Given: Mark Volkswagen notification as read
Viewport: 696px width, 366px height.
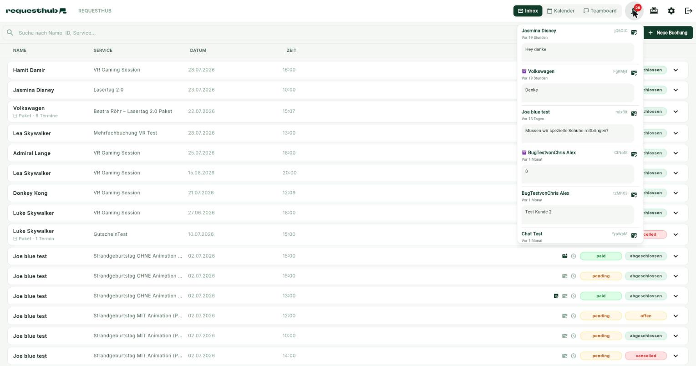Looking at the screenshot, I should (x=634, y=73).
